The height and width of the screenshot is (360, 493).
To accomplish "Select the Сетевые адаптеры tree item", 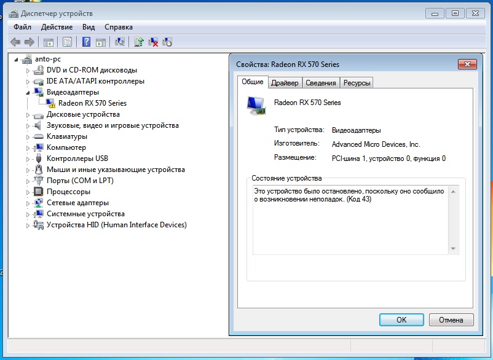I will [77, 203].
